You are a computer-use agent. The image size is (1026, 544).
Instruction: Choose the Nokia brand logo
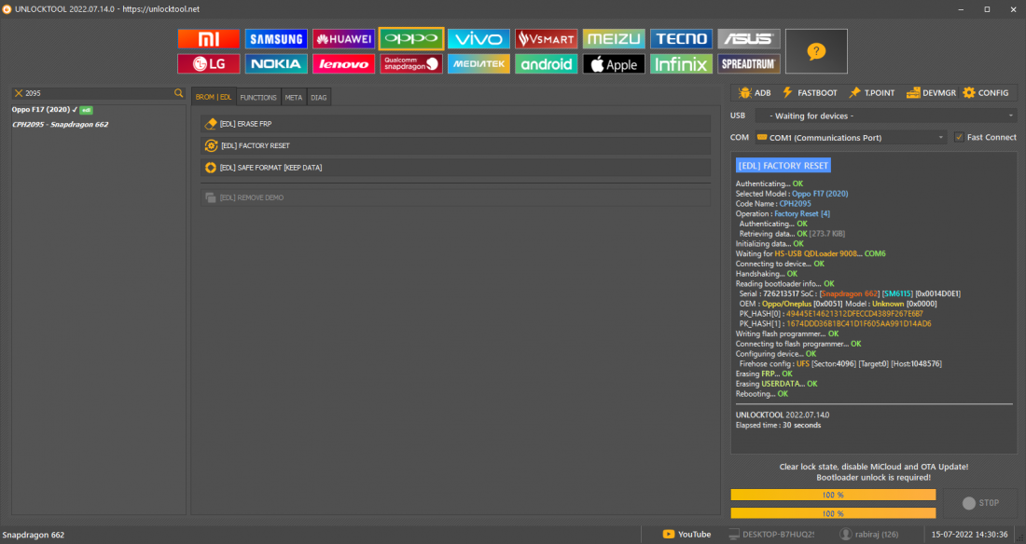coord(276,63)
